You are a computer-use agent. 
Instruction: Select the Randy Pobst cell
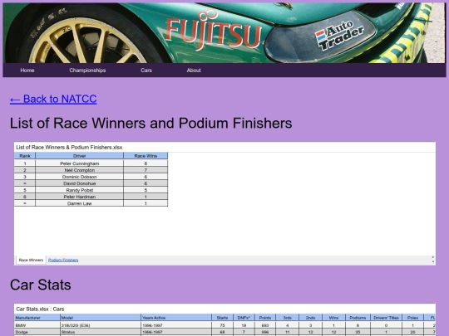79,190
